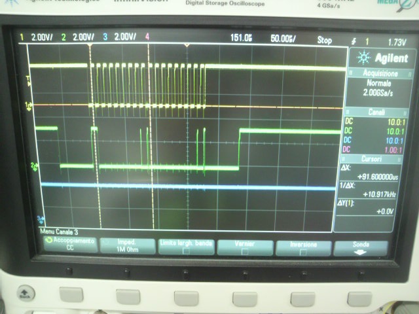Click the channel 1 ground marker
Viewport: 419px width, 314px height.
coord(29,106)
